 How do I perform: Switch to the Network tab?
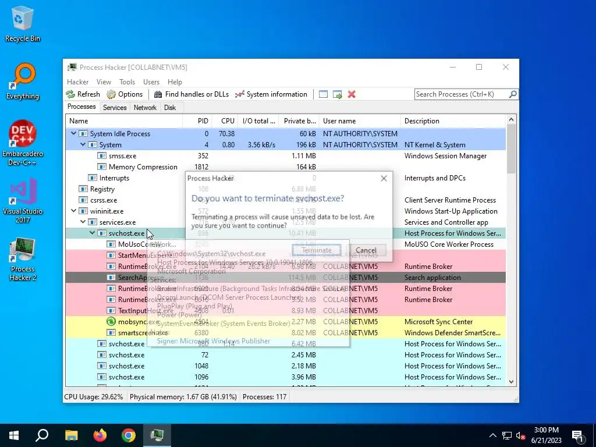click(145, 108)
